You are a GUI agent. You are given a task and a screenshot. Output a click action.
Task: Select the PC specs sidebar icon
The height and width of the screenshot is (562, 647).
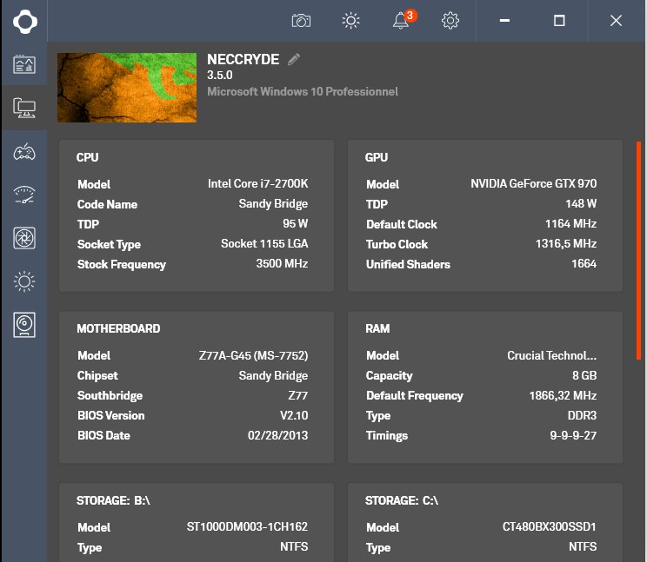point(23,108)
